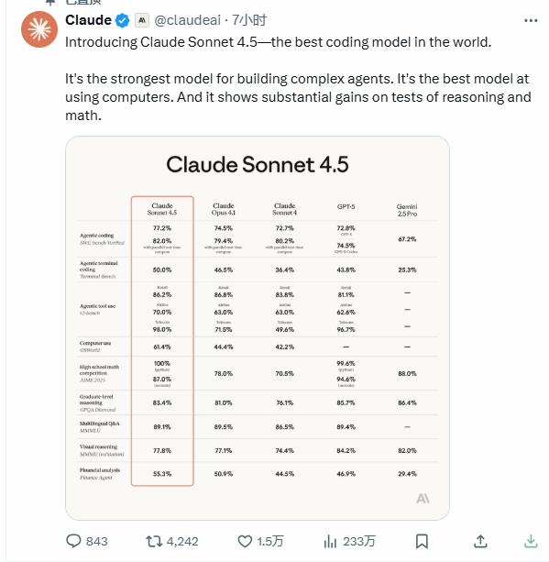The width and height of the screenshot is (549, 562).
Task: Open the Claude Sonnet 4.5 benchmark image
Action: click(258, 328)
